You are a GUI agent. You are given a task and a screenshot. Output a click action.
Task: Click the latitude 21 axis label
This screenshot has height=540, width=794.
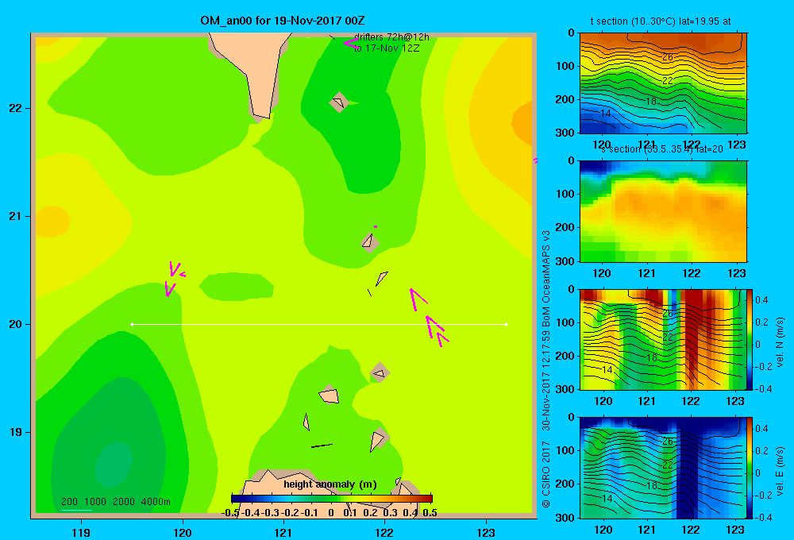tap(16, 216)
